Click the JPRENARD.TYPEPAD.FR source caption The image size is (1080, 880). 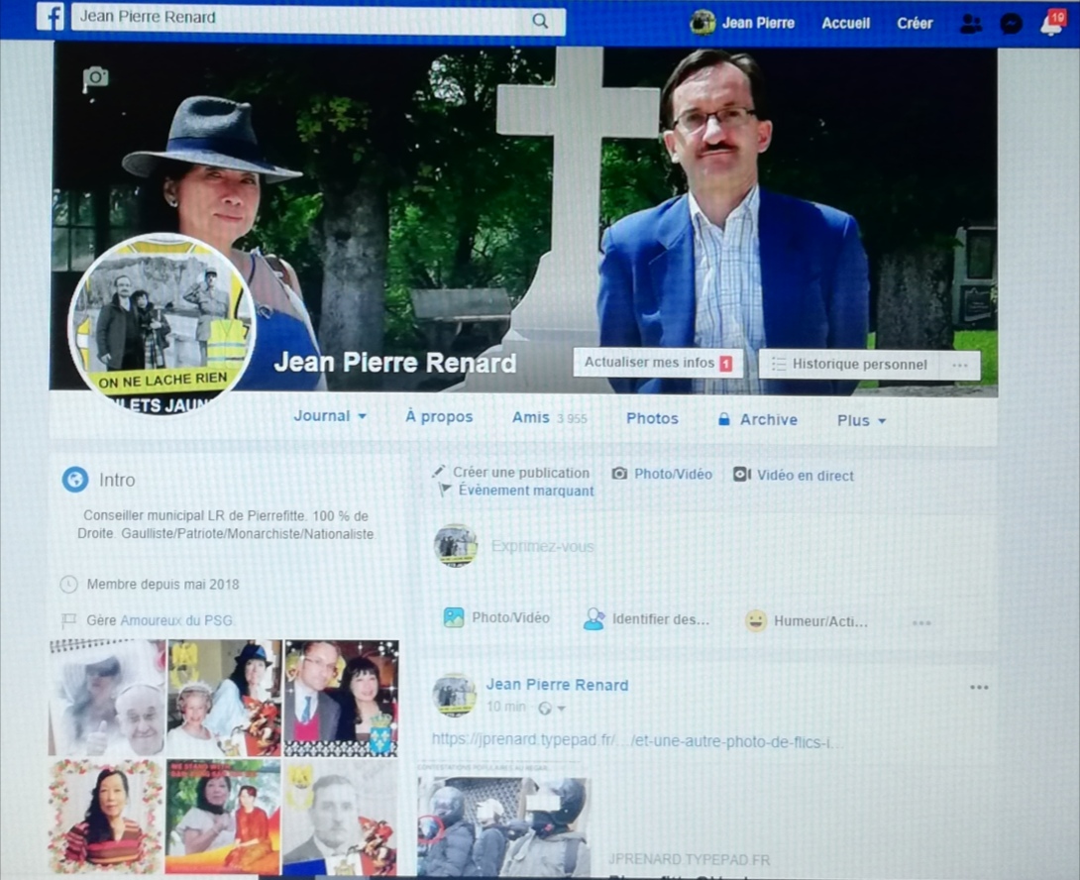pyautogui.click(x=689, y=859)
